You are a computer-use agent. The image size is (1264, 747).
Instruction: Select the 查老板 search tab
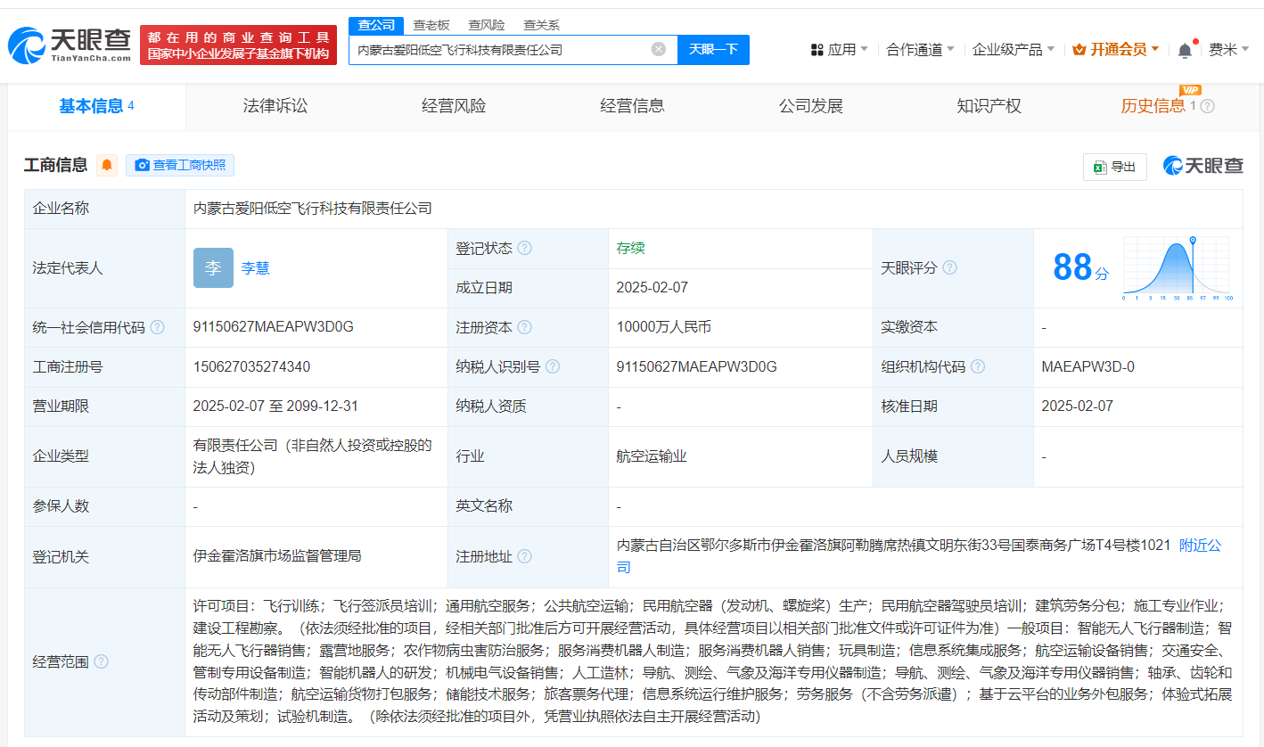[430, 25]
